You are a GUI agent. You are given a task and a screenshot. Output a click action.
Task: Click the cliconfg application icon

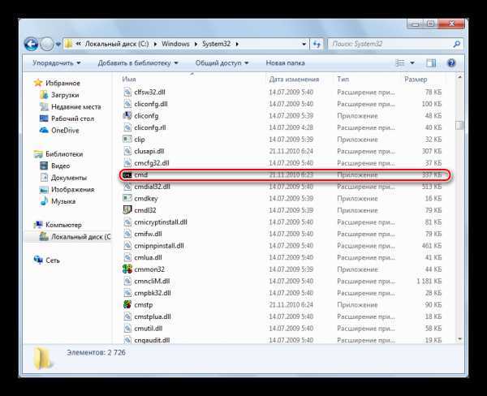[x=127, y=115]
